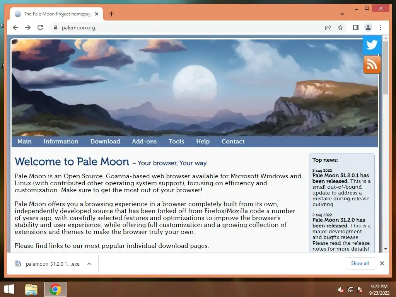
Task: Click the 3 aug 2022 date
Action: tap(322, 171)
